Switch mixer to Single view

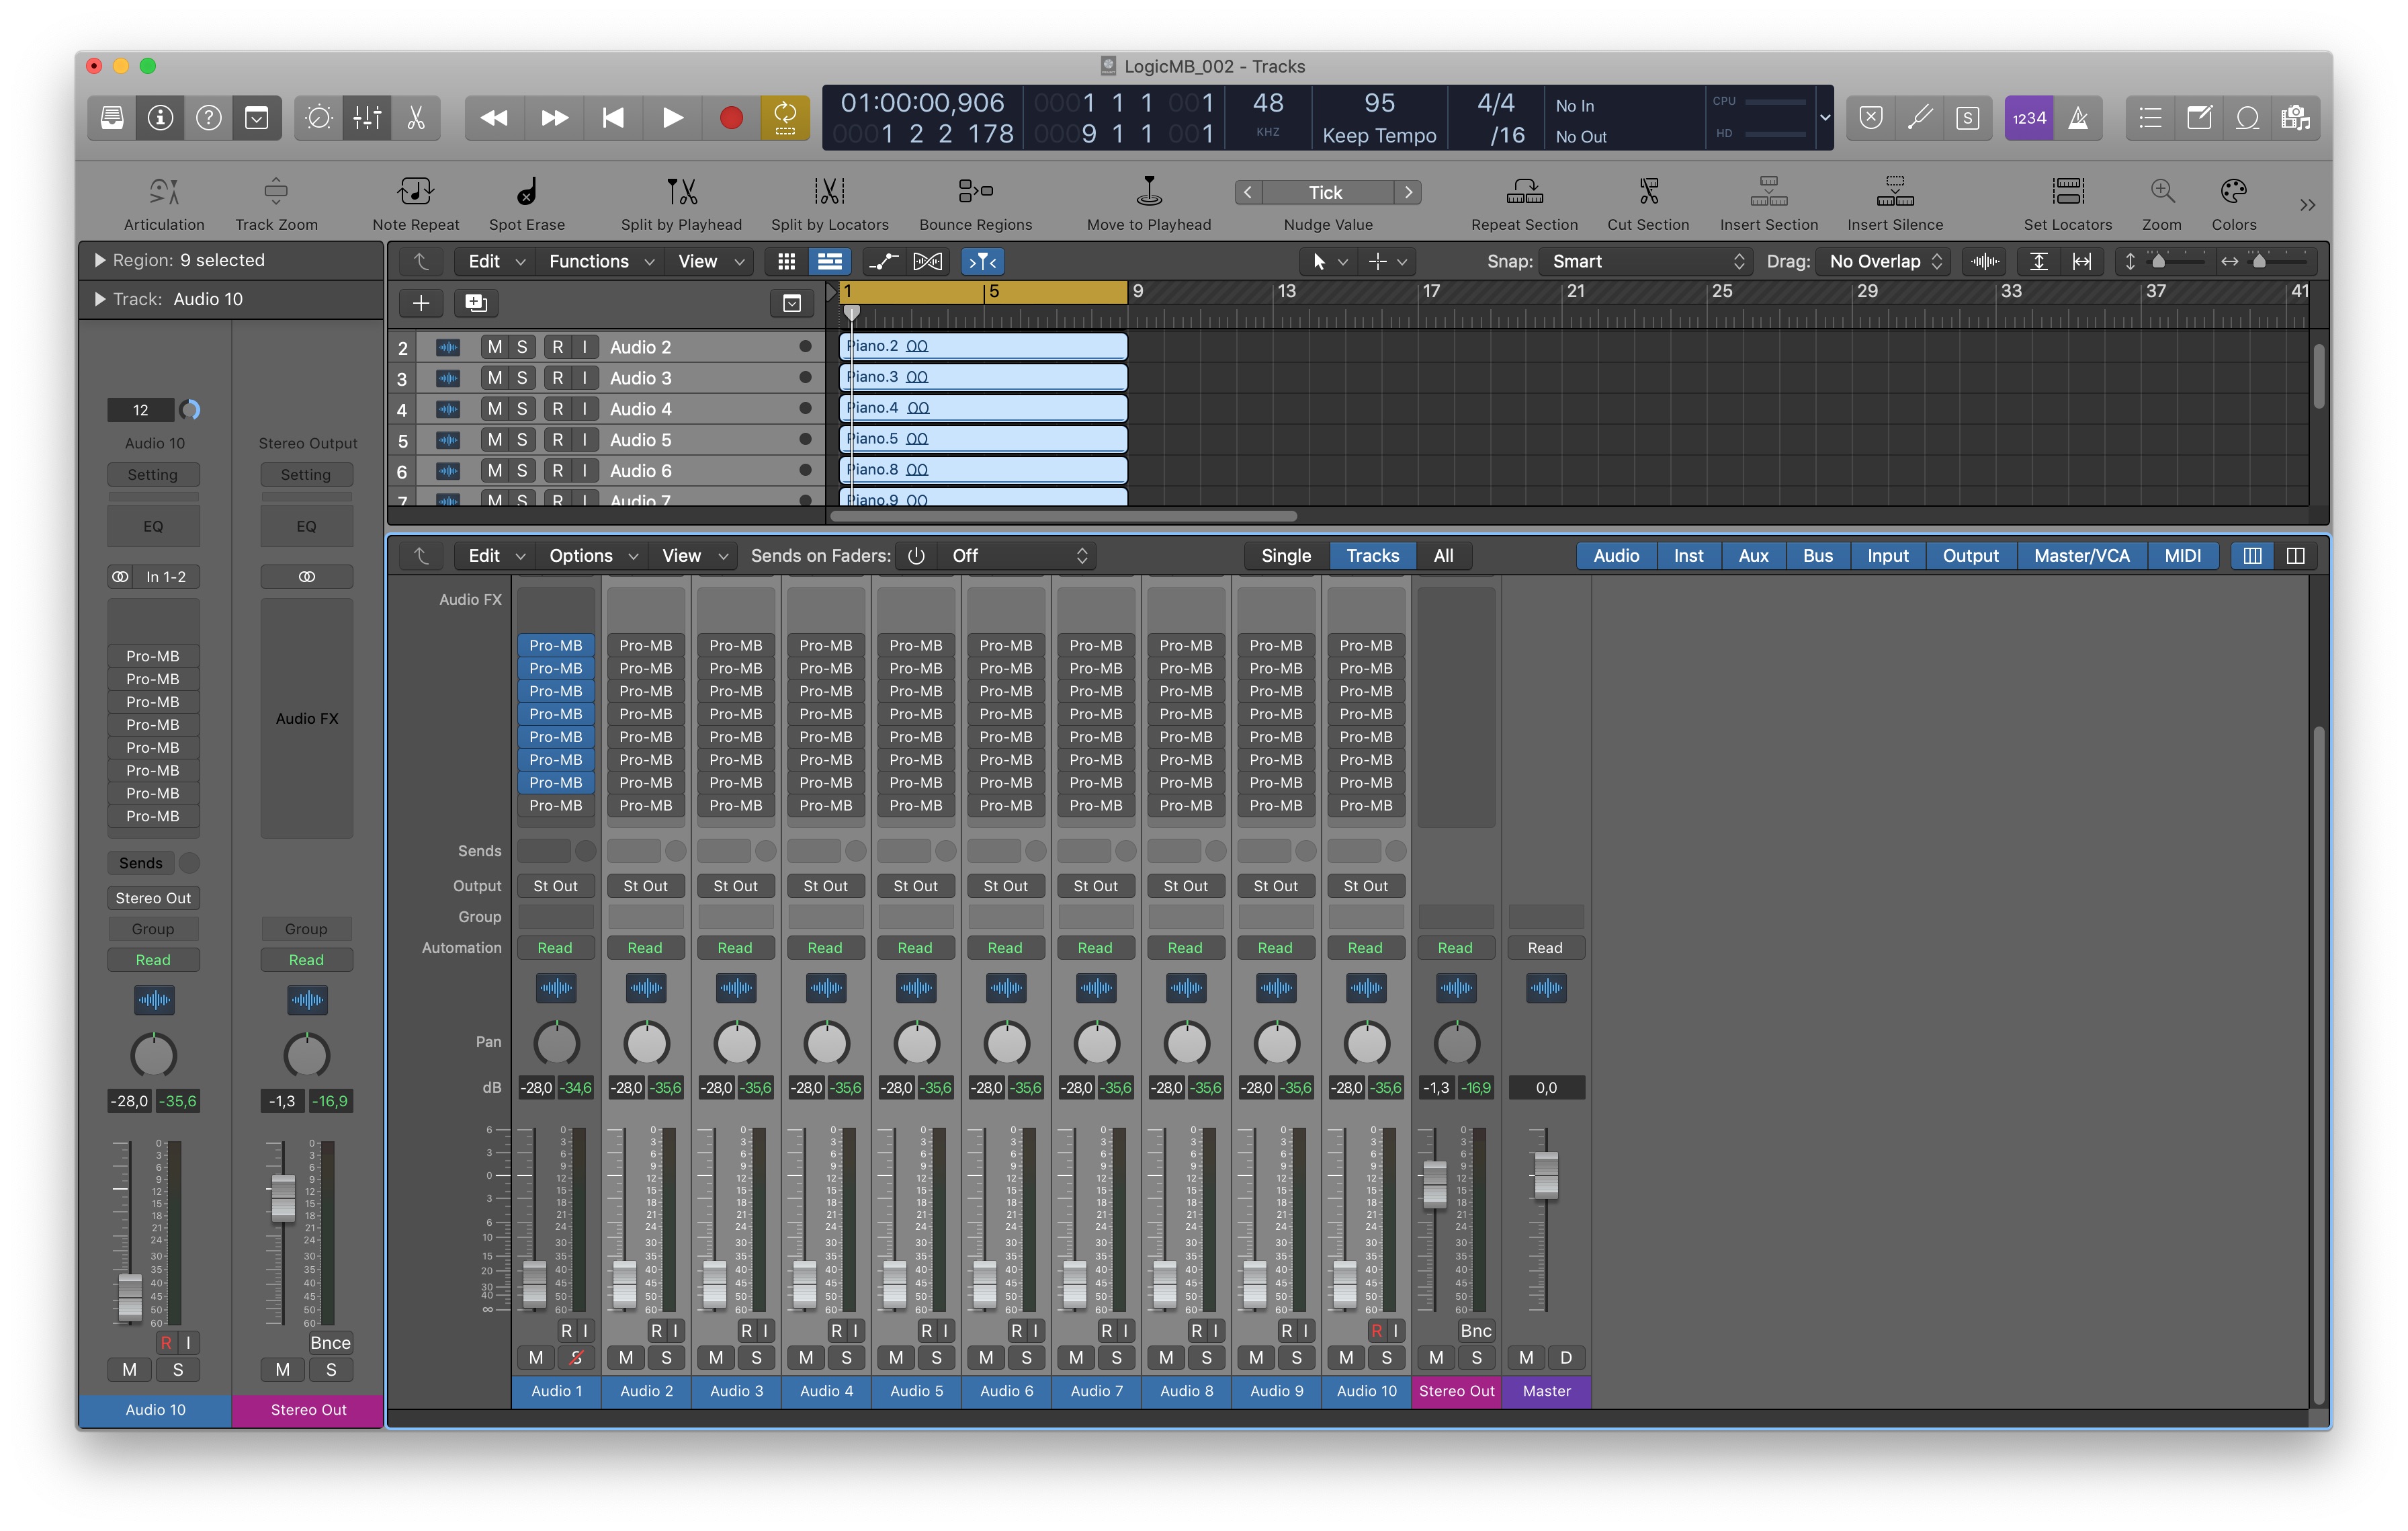click(x=1286, y=556)
